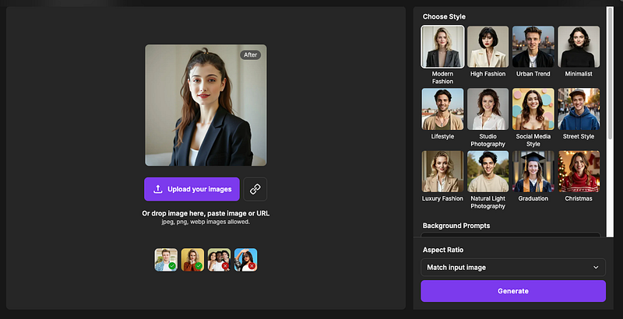
Task: Choose the Social Media Style option
Action: 533,109
